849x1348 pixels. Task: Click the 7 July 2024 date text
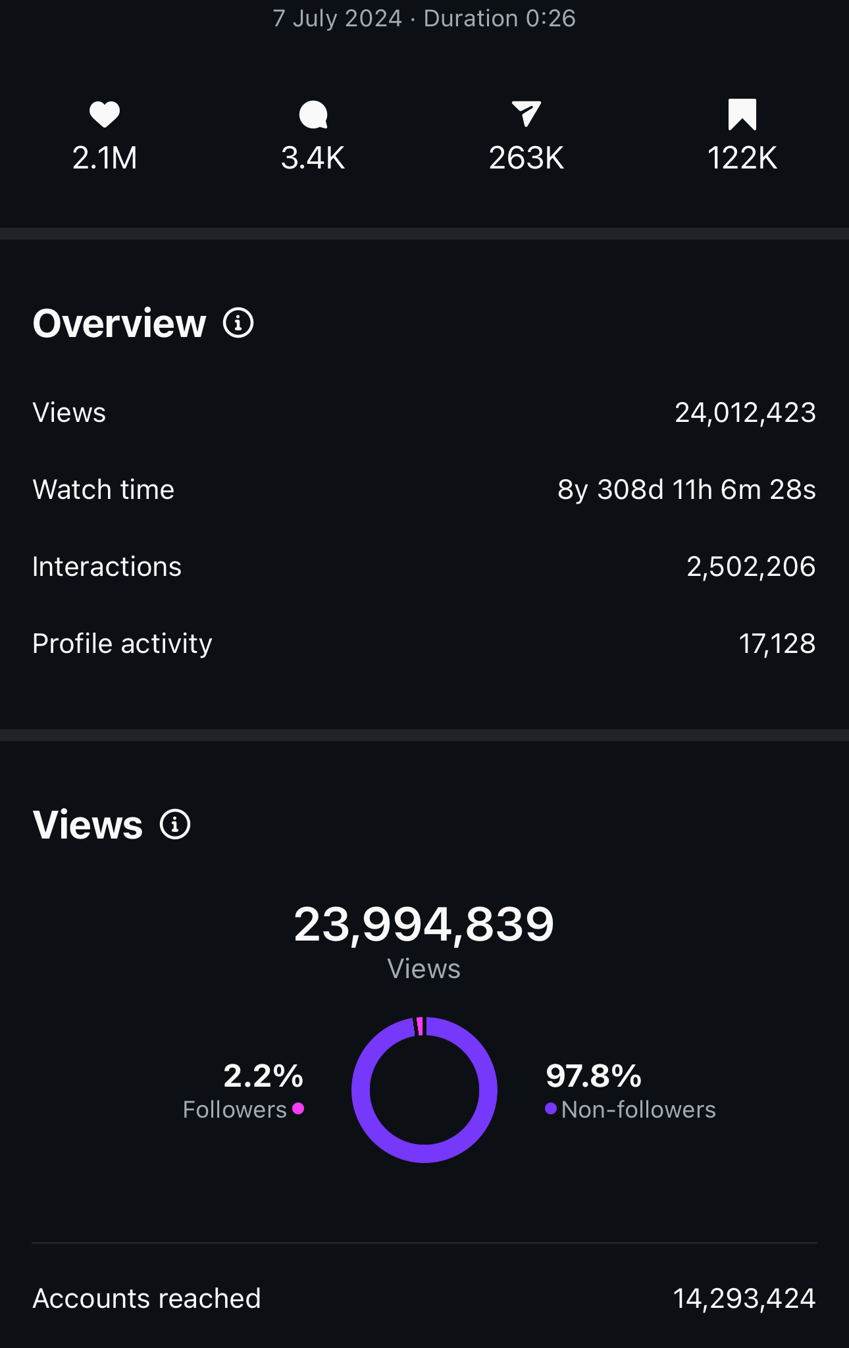coord(337,18)
